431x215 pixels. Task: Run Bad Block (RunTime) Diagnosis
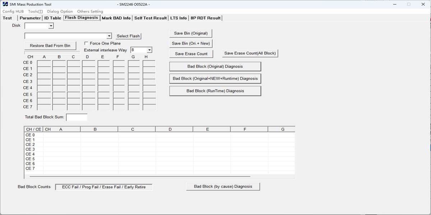point(215,91)
